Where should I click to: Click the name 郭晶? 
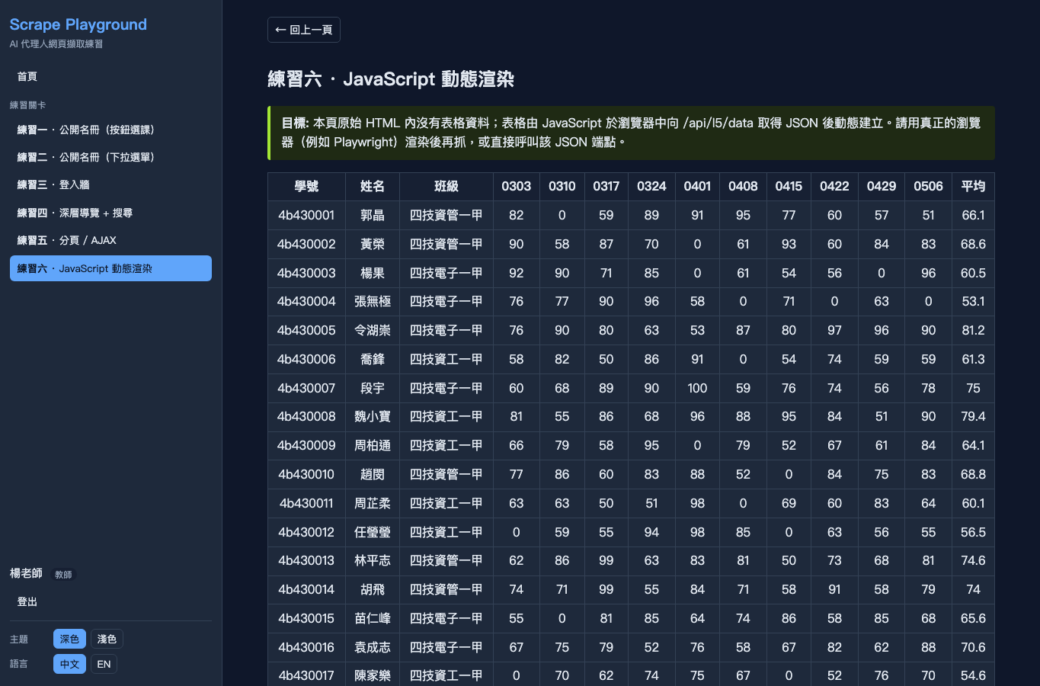pyautogui.click(x=373, y=215)
